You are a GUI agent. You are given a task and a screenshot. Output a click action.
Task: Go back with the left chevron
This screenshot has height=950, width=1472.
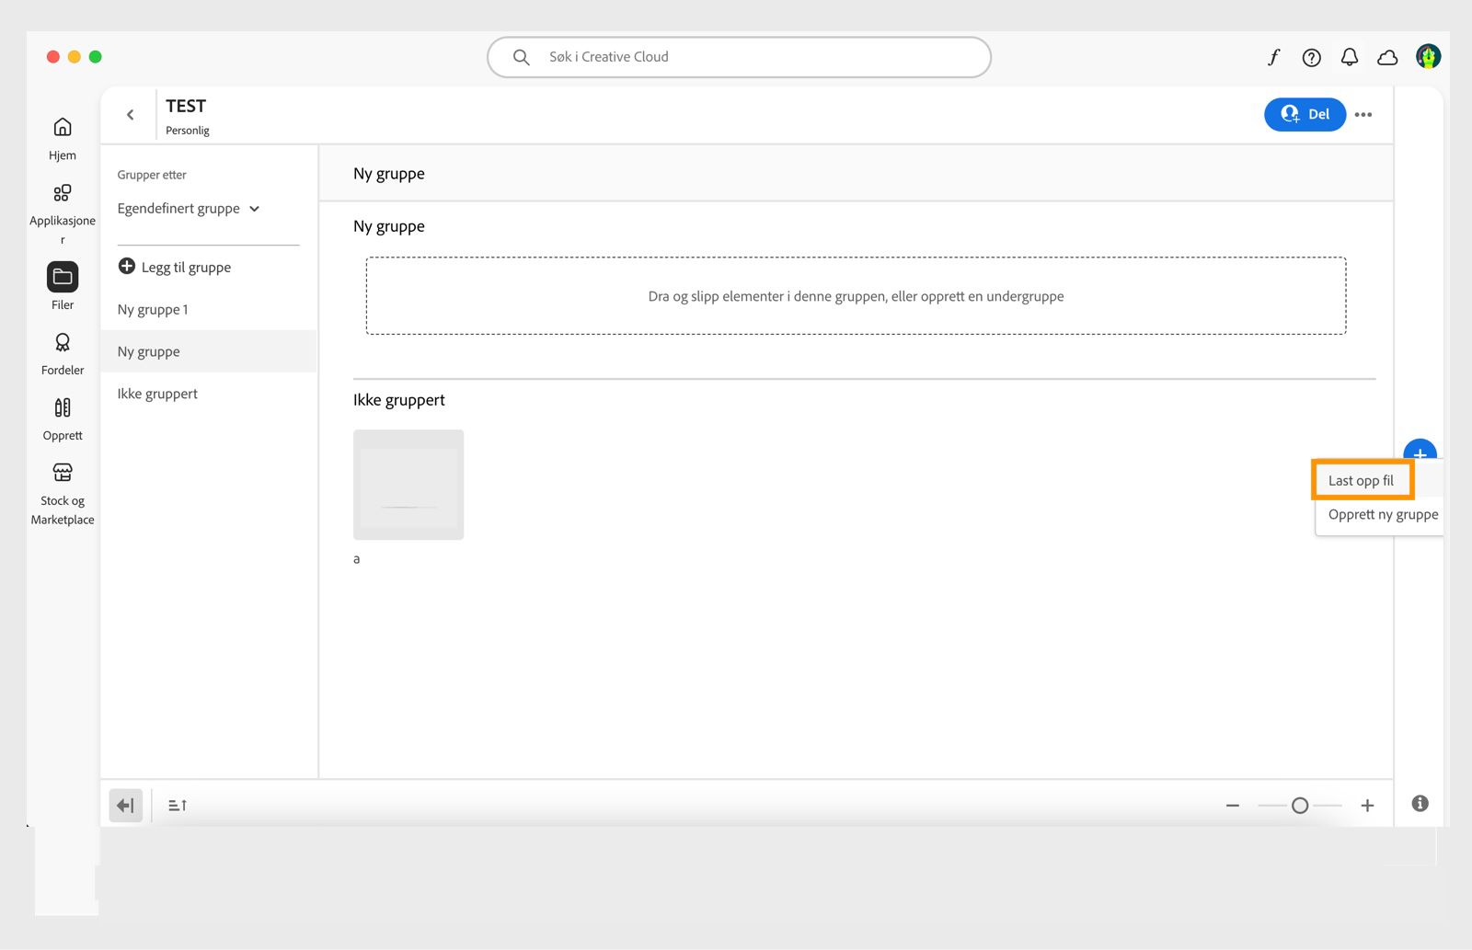(x=130, y=115)
